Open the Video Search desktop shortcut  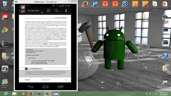[95, 5]
